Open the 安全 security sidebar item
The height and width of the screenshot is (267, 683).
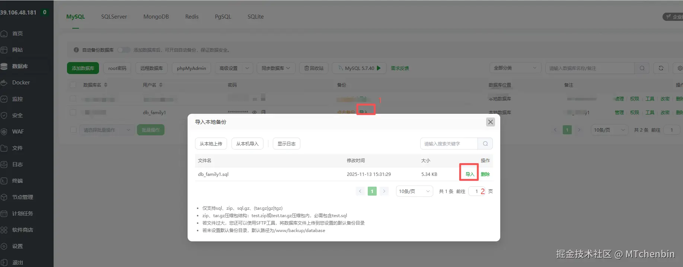[17, 115]
